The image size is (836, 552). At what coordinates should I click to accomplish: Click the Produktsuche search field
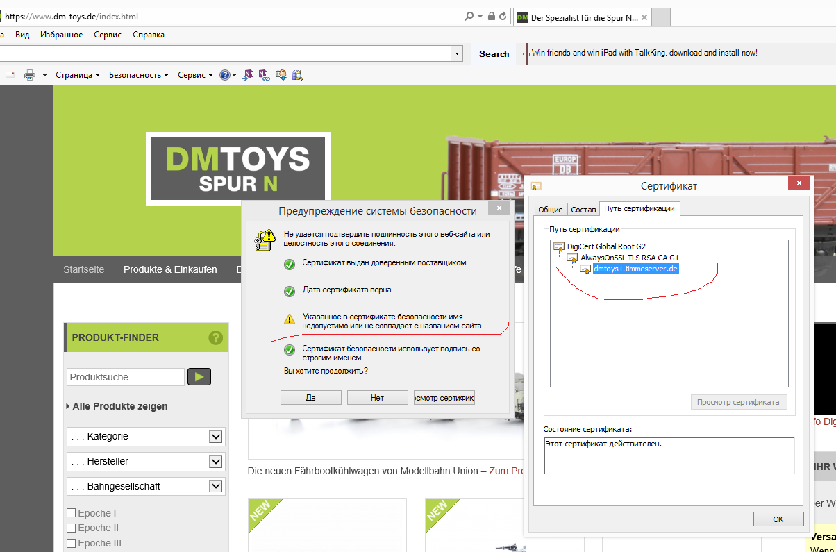[126, 377]
